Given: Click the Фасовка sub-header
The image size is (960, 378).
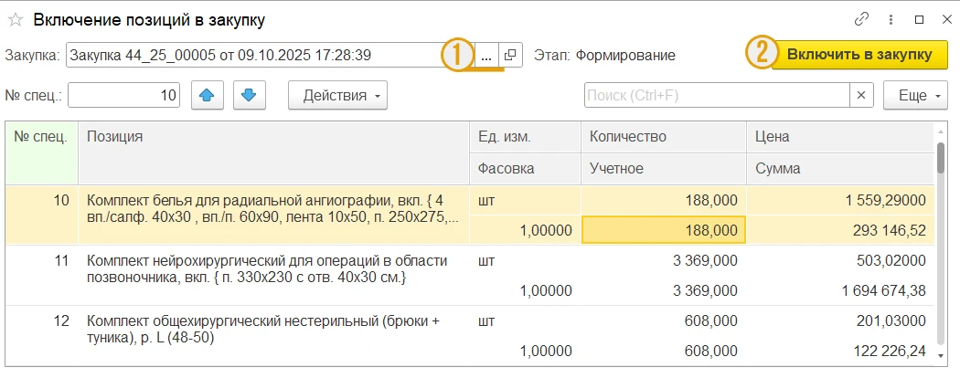Looking at the screenshot, I should (x=526, y=168).
